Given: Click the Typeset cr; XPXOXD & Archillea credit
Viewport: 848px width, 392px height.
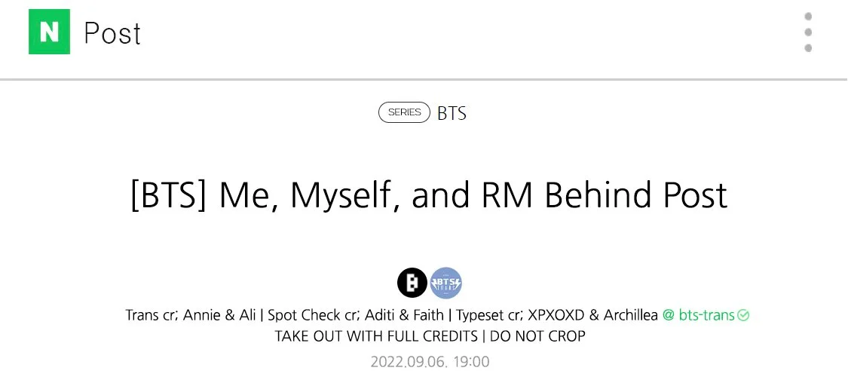Looking at the screenshot, I should [557, 314].
